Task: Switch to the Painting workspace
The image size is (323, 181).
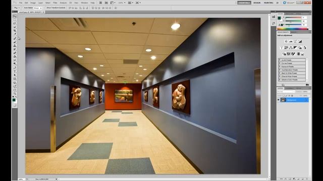Action: pos(268,3)
